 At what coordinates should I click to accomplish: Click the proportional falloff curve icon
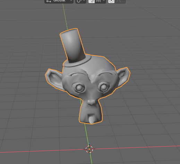(x=119, y=1)
